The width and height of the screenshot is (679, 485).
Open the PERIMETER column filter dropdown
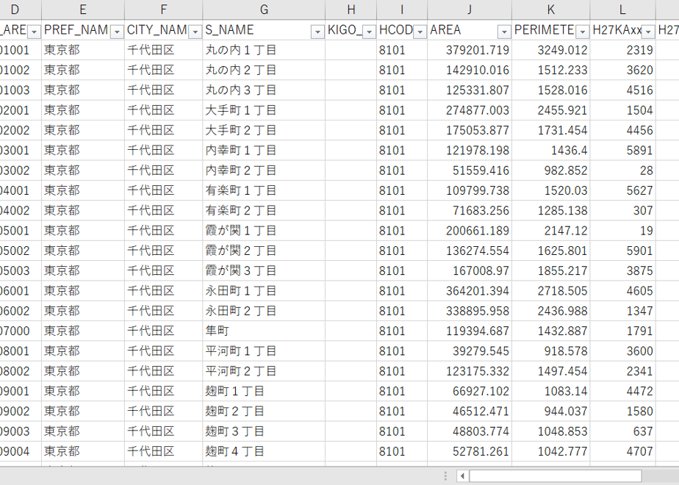click(x=583, y=32)
